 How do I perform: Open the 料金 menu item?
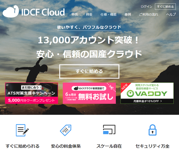89,14
